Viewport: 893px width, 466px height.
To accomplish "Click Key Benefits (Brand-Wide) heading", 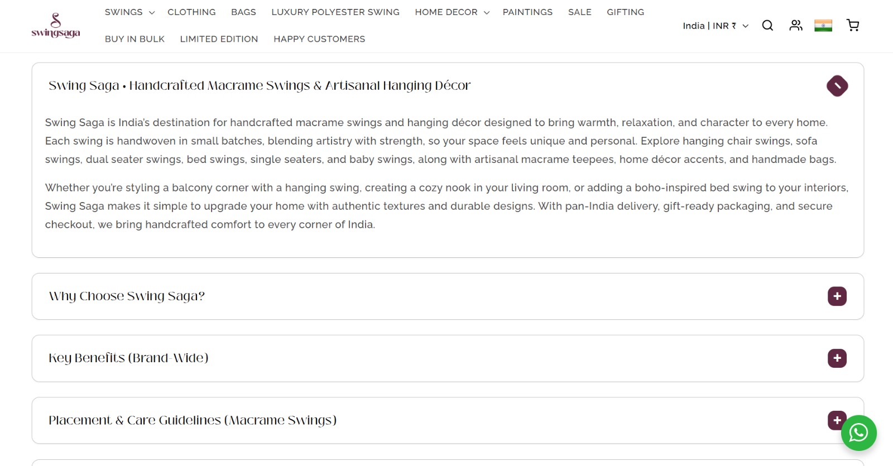I will [128, 358].
